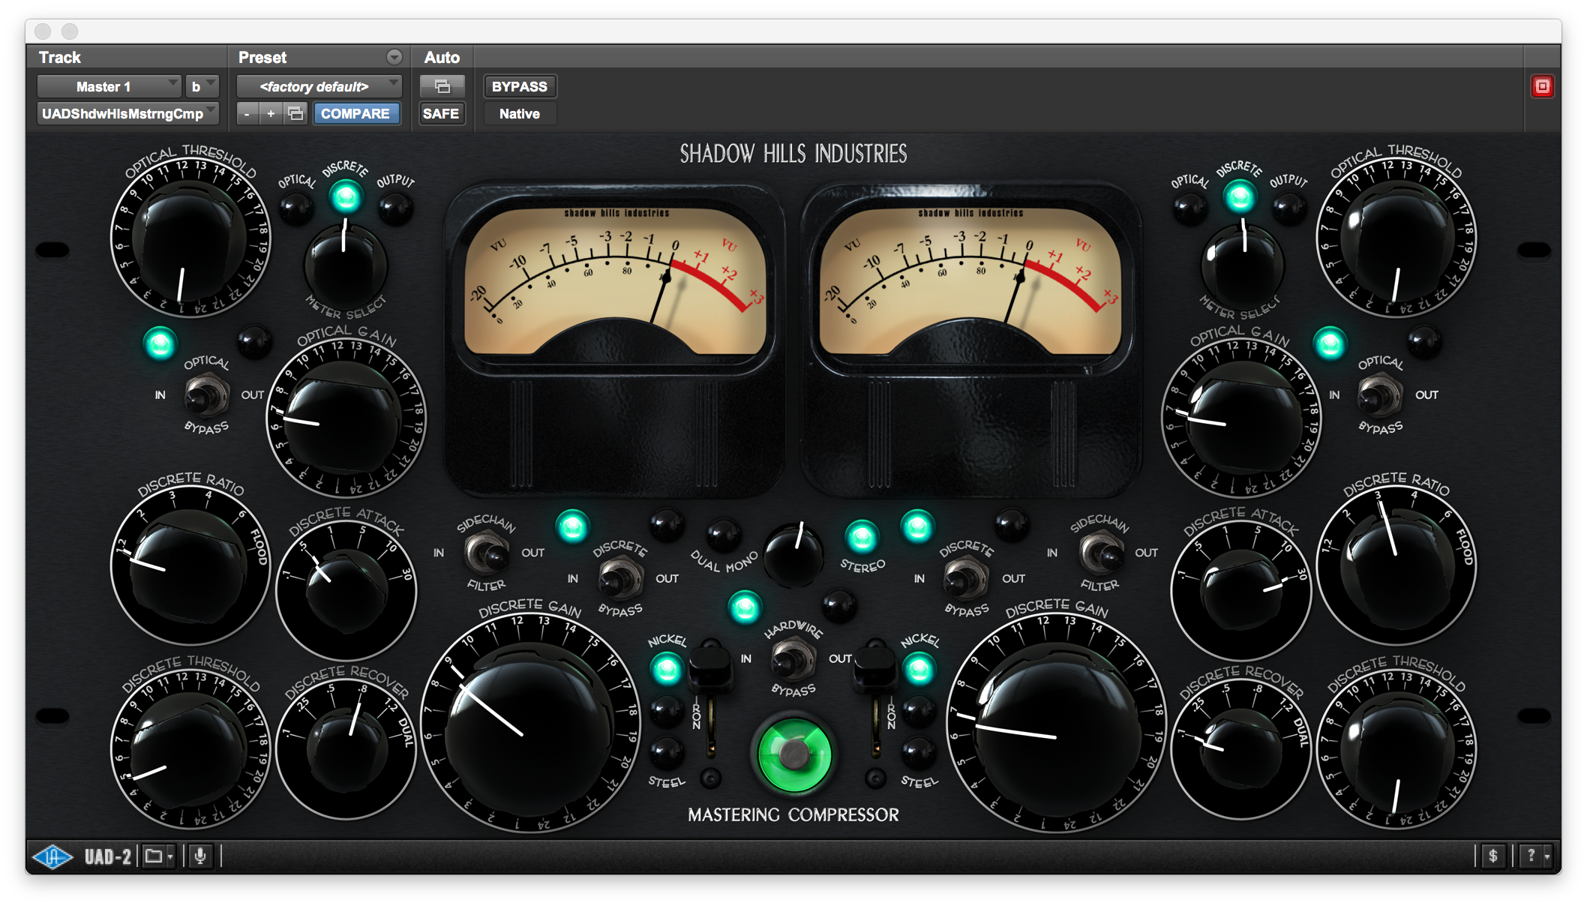The height and width of the screenshot is (906, 1587).
Task: Click the right Meter Select knob
Action: click(1241, 264)
